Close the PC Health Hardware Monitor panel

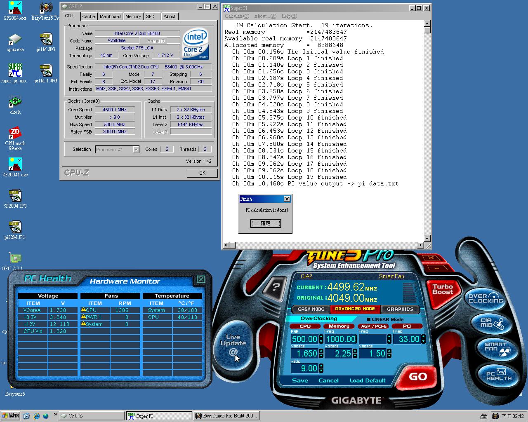(x=201, y=279)
